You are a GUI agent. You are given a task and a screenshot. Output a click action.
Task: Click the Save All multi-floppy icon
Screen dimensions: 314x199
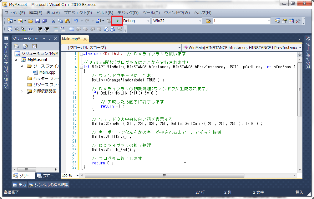tap(44, 21)
